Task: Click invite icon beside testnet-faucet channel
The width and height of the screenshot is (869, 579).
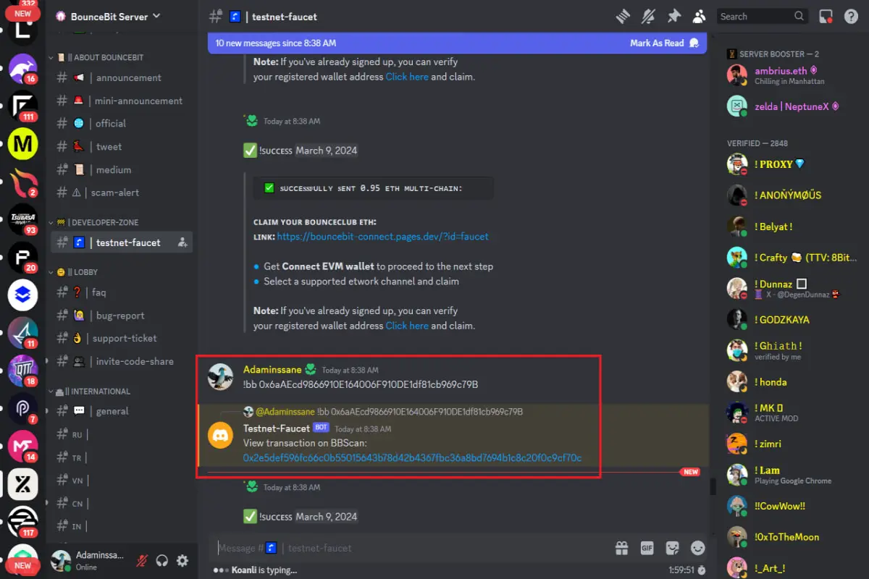Action: (x=182, y=242)
